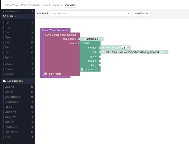Click the table name: label

click(70, 39)
